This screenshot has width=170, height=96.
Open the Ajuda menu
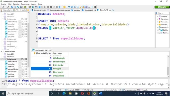click(x=40, y=4)
